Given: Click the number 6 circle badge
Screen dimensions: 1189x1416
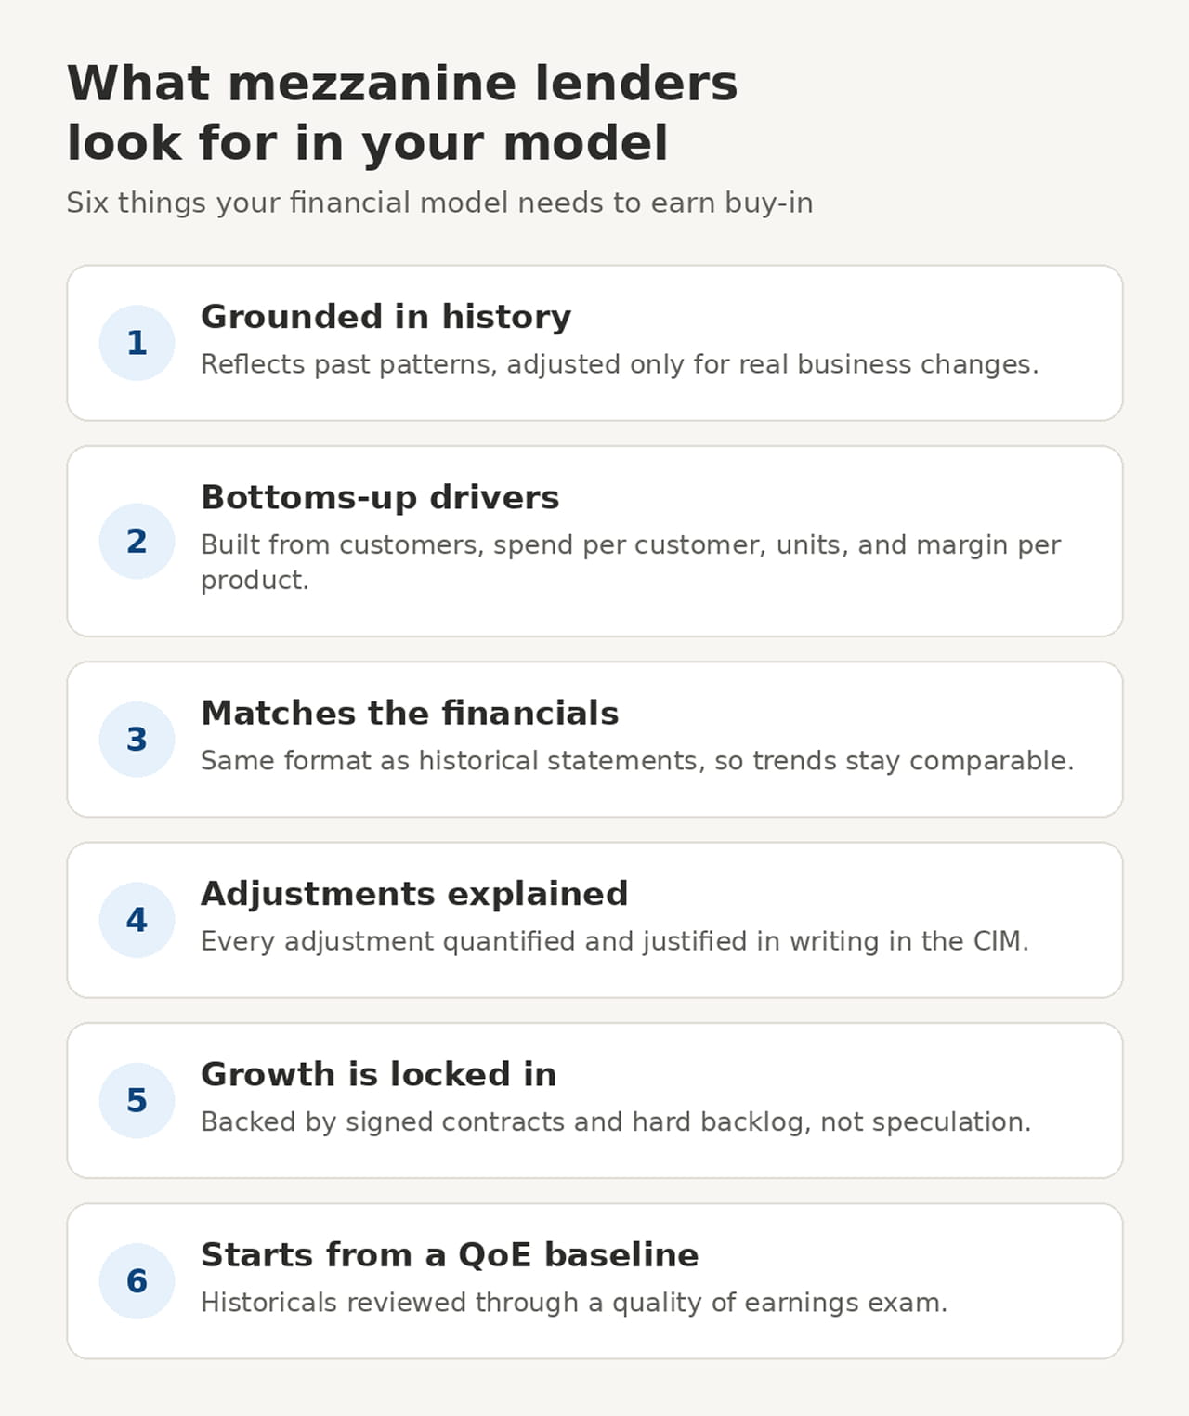Looking at the screenshot, I should pyautogui.click(x=137, y=1281).
